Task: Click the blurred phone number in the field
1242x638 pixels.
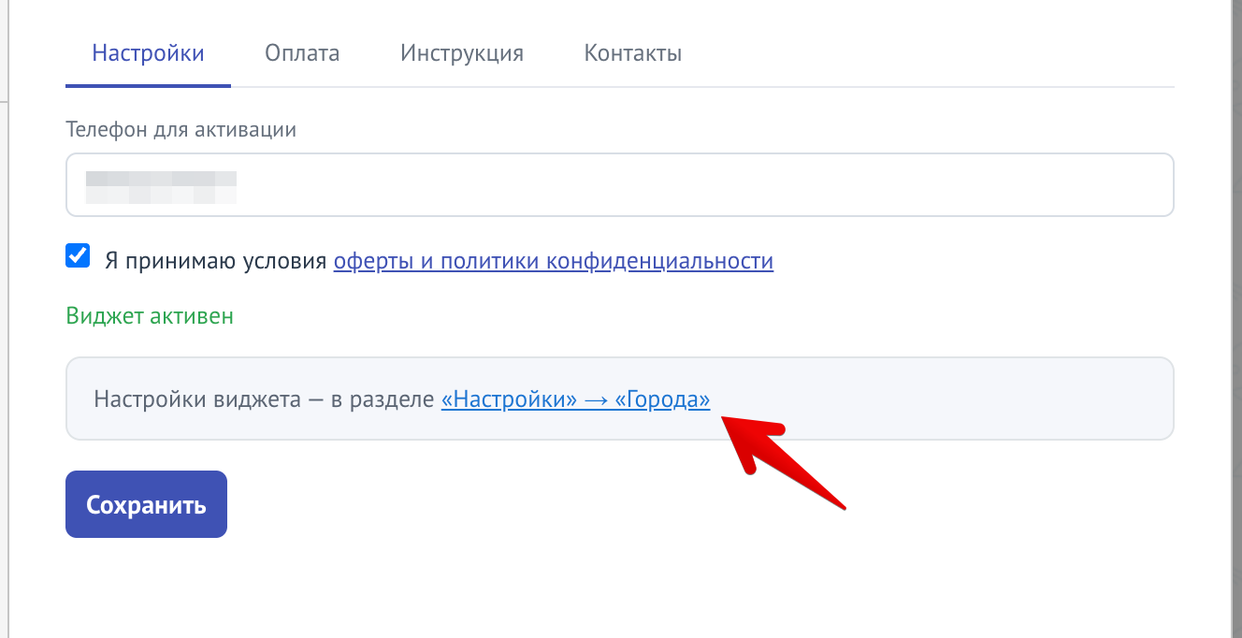Action: pos(160,186)
